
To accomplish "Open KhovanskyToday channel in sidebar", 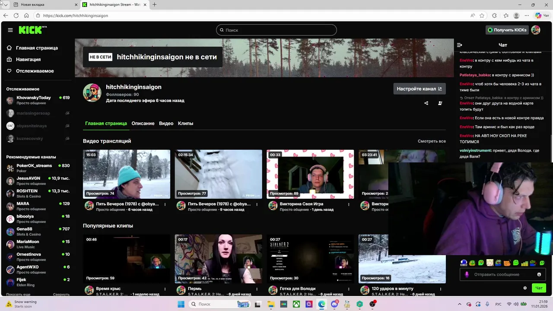I will pos(38,100).
